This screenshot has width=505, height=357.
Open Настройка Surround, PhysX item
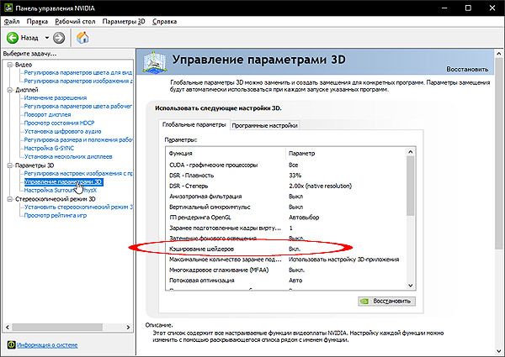tap(61, 190)
